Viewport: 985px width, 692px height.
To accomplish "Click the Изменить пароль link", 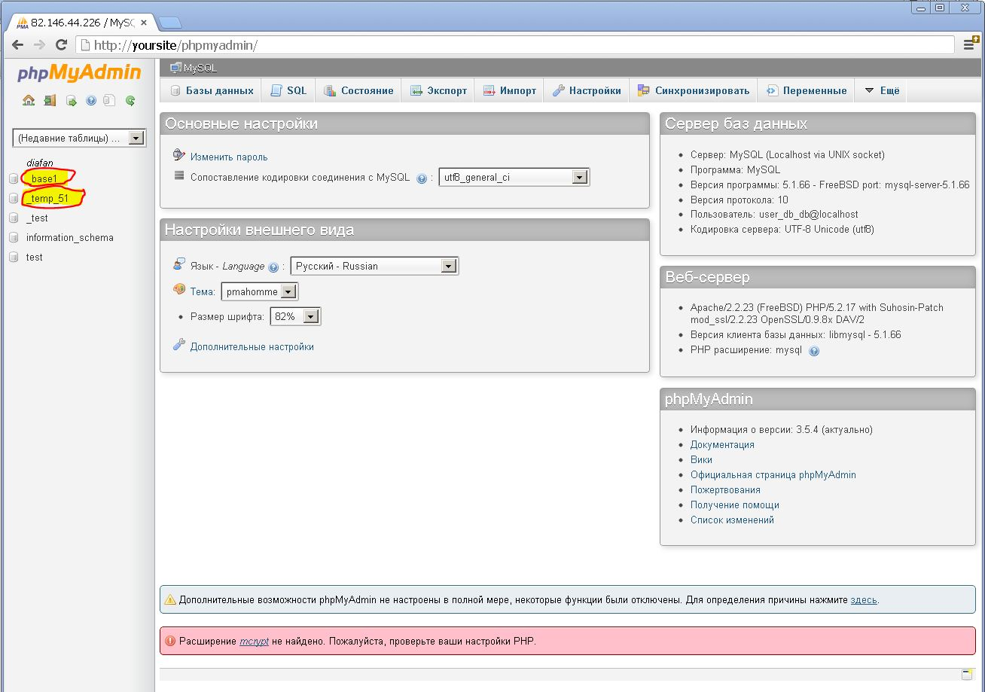I will [x=229, y=157].
